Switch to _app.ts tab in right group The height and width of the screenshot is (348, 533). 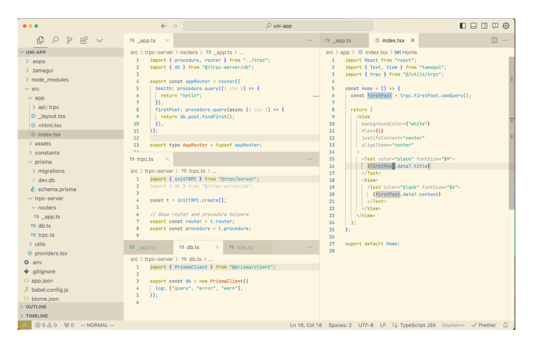point(344,40)
